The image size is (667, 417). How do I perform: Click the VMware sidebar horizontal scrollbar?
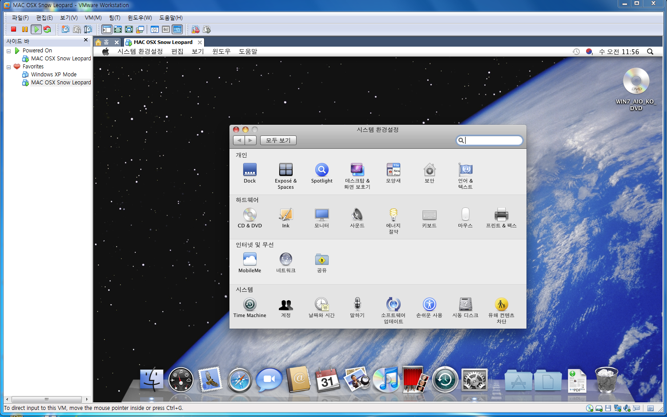(46, 399)
